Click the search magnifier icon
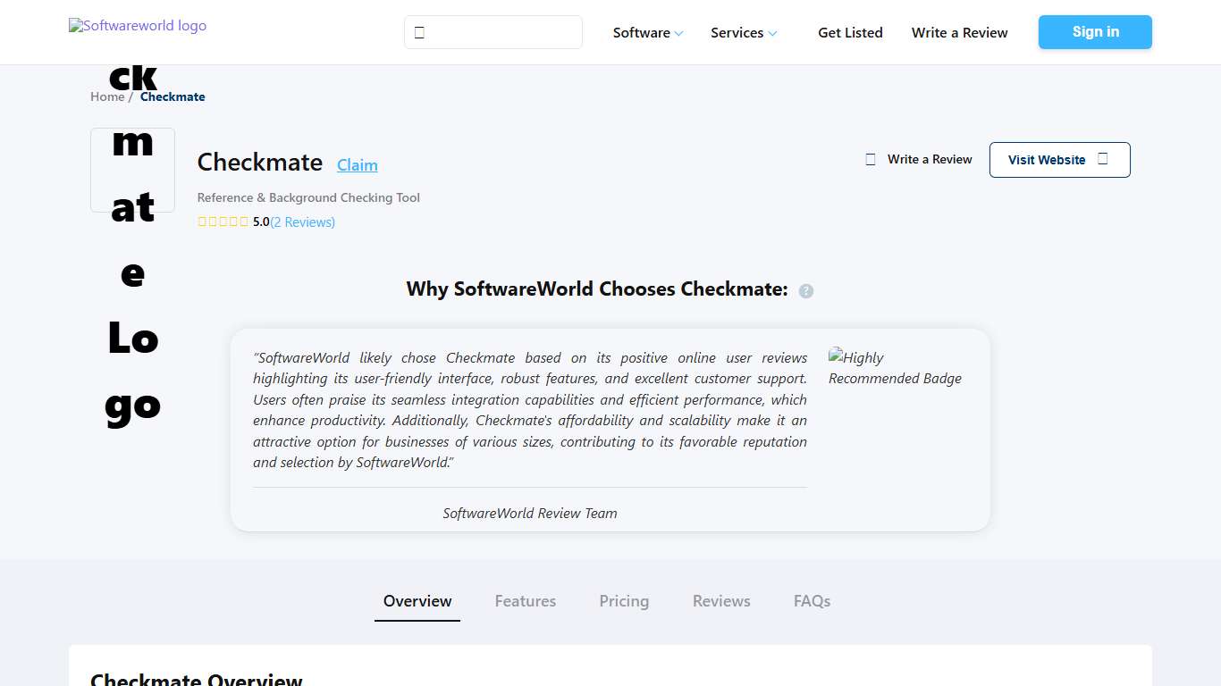Image resolution: width=1221 pixels, height=686 pixels. coord(420,32)
